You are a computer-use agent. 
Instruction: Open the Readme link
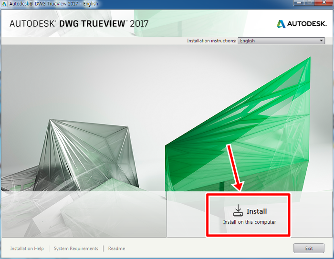[116, 249]
